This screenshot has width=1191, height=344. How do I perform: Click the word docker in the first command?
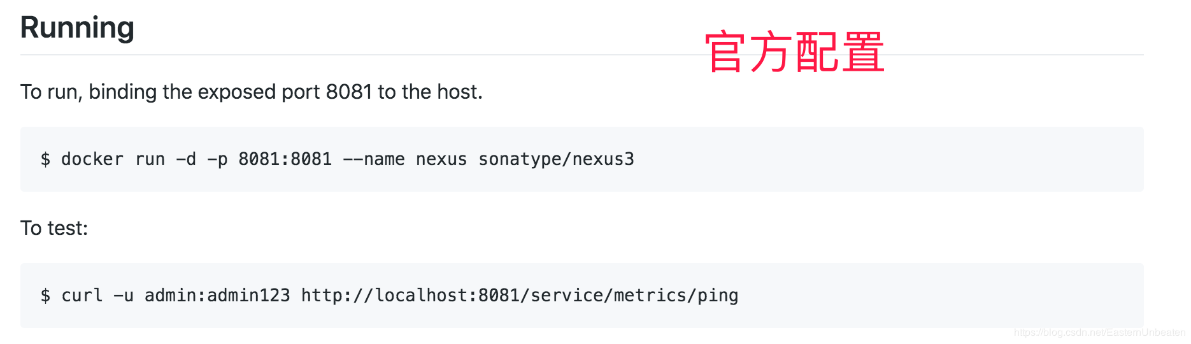[92, 159]
